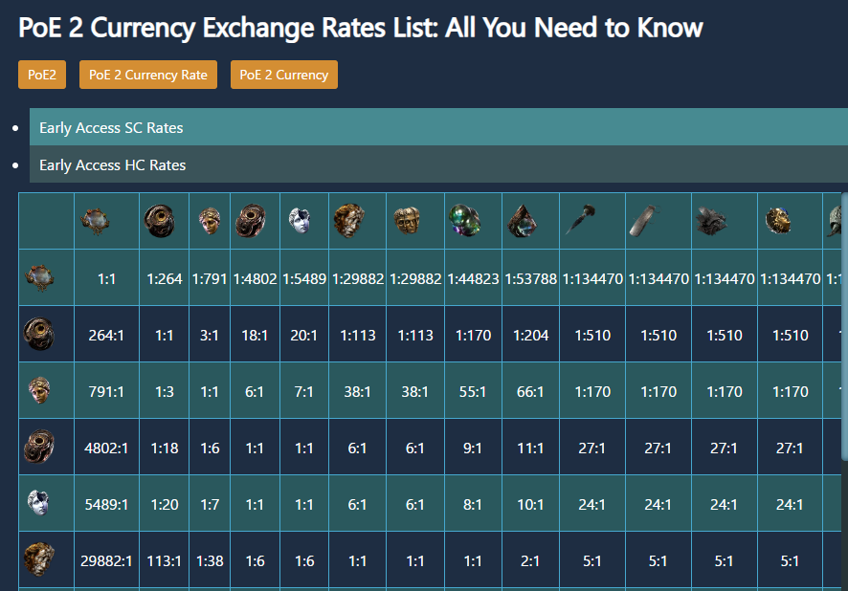Select the 1:5489 rate cell

[x=304, y=278]
